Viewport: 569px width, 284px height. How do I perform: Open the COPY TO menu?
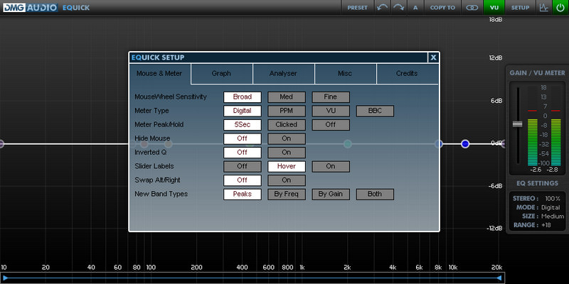(442, 7)
